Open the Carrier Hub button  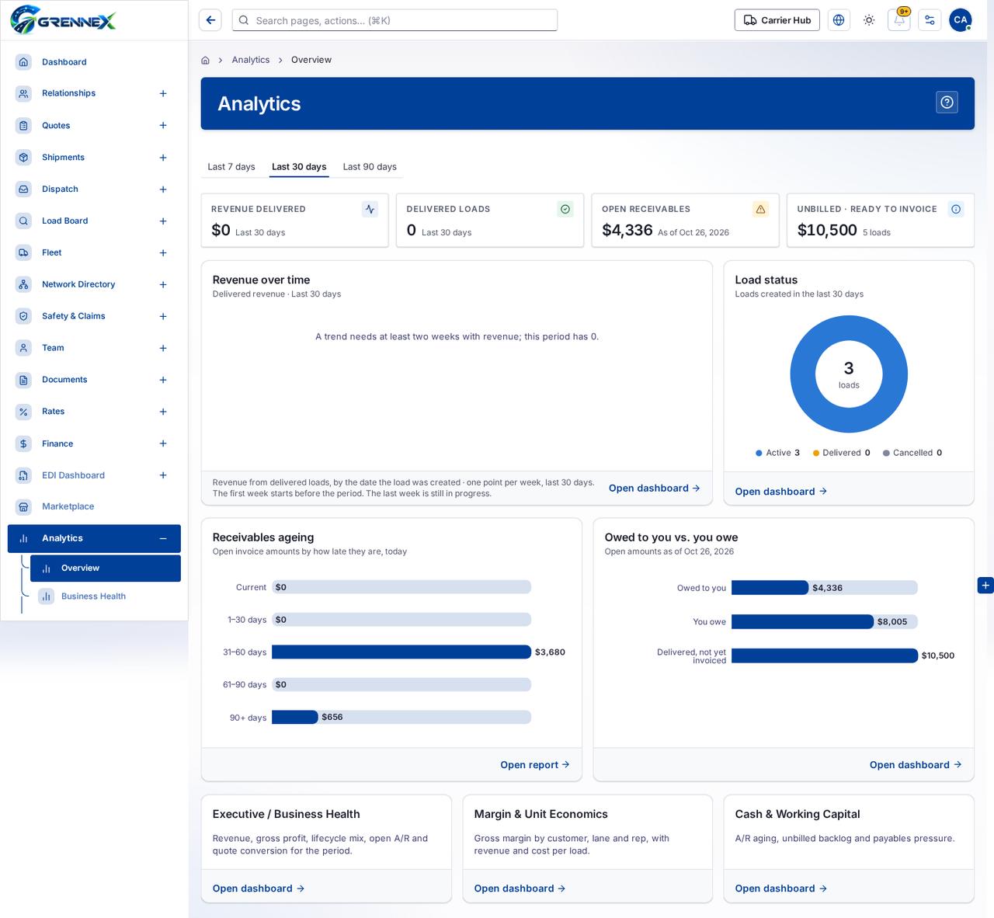point(777,20)
